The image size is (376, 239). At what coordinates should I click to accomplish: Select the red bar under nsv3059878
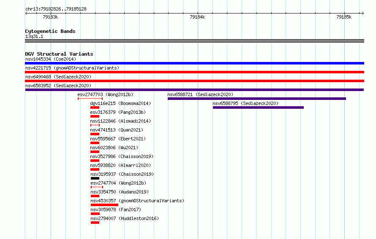point(95,214)
